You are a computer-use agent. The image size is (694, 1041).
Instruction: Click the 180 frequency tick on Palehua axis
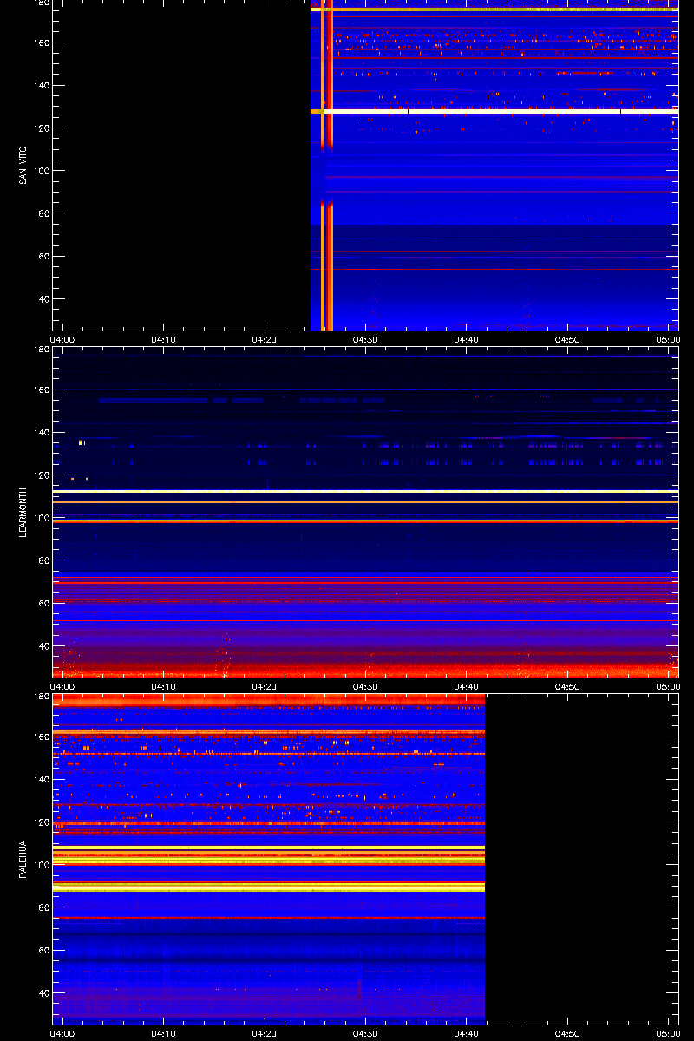point(43,697)
